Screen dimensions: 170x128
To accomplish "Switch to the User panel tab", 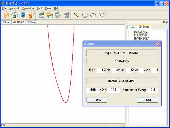I will tap(131, 27).
